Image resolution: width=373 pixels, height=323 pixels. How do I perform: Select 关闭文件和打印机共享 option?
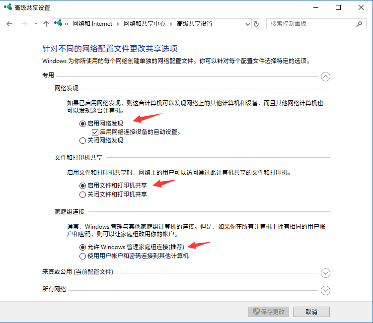82,194
